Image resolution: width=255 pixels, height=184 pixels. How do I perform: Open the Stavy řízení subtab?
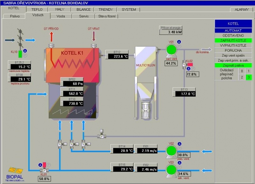point(107,16)
